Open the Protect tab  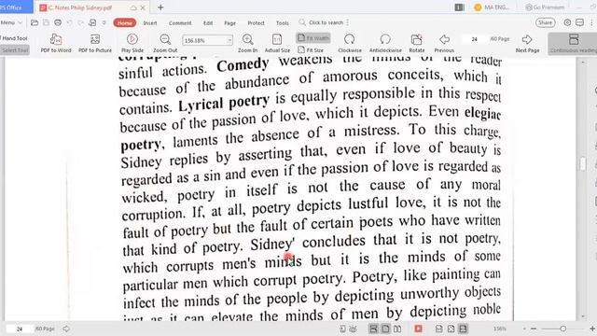[256, 22]
